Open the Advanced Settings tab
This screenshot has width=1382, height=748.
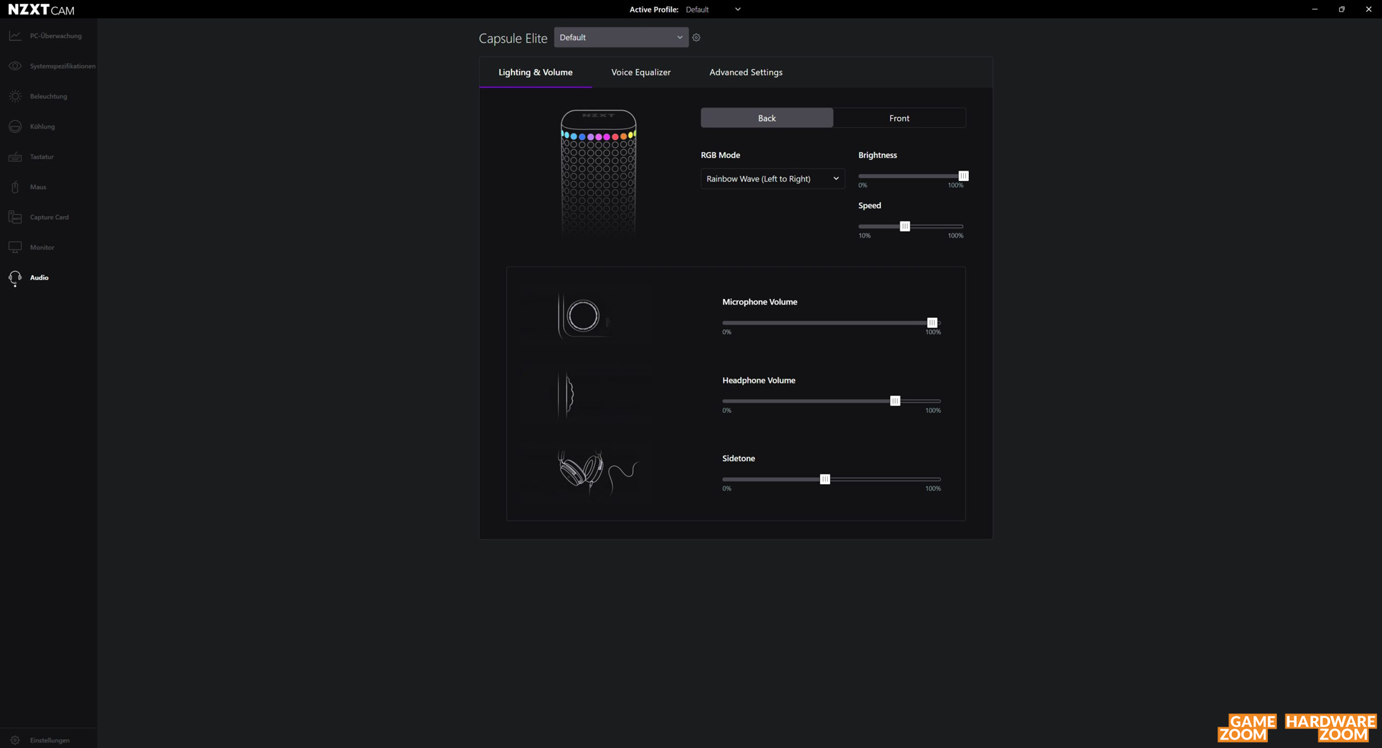coord(746,73)
